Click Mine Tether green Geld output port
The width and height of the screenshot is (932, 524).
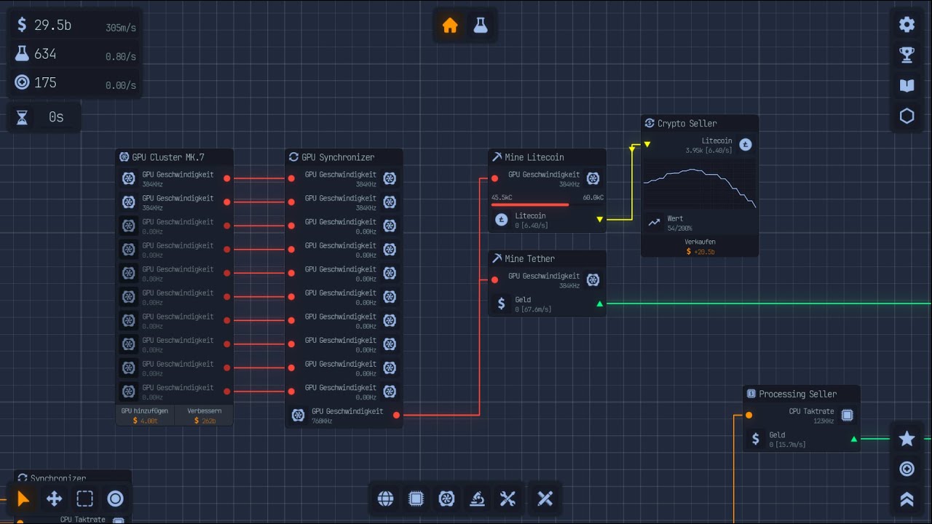pyautogui.click(x=600, y=303)
